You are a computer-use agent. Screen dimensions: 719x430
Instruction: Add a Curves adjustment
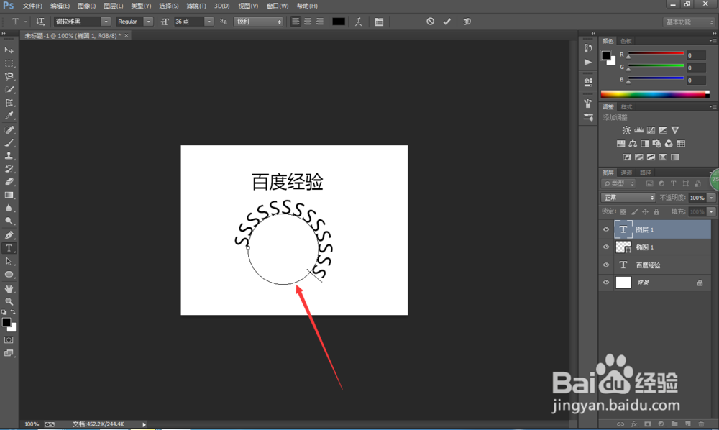(x=651, y=130)
